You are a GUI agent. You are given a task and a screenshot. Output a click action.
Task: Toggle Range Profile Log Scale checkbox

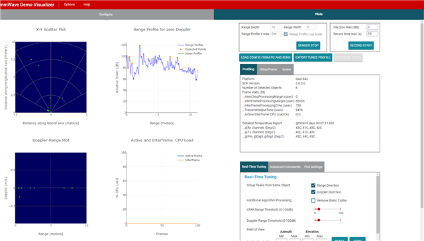tap(286, 34)
